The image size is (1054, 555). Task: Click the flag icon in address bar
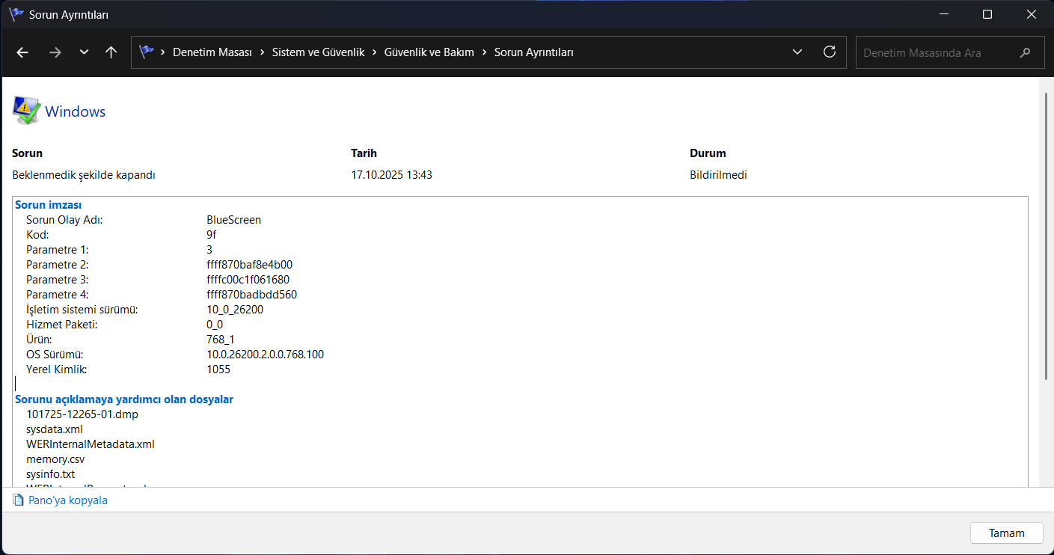click(x=147, y=52)
